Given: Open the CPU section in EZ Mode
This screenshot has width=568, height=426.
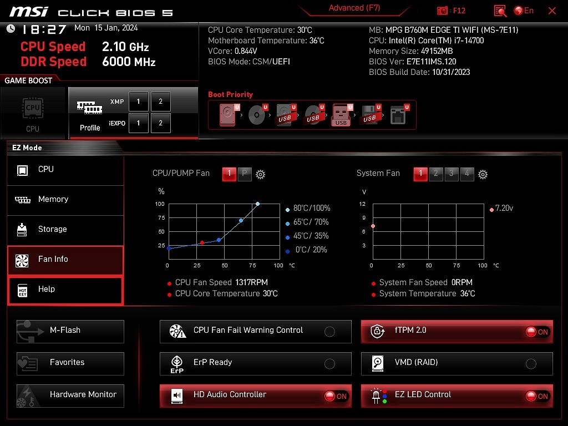Looking at the screenshot, I should (x=65, y=170).
